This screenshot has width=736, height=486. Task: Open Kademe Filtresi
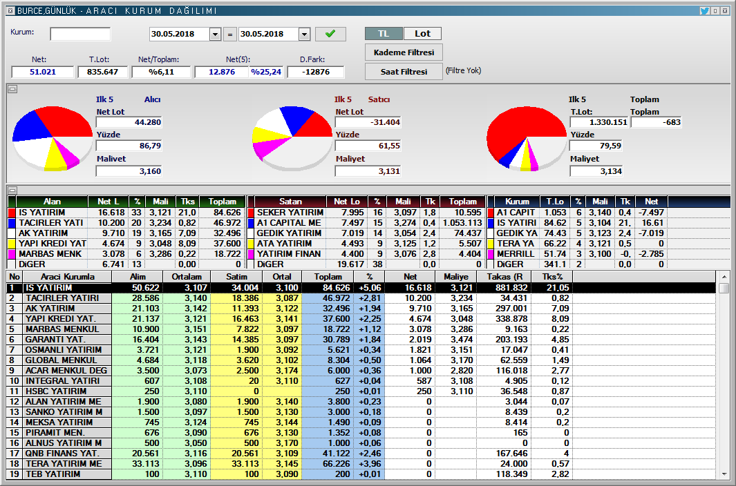tap(404, 52)
